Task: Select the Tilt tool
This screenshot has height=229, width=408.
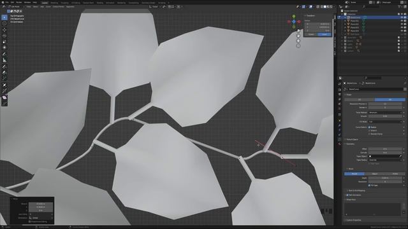Action: (x=4, y=91)
